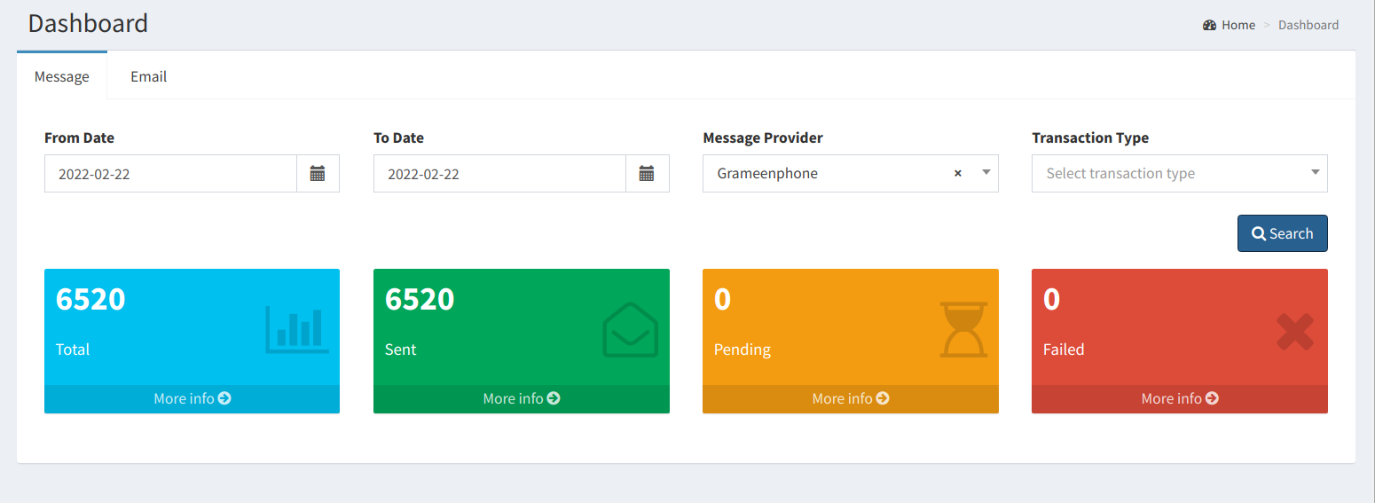Viewport: 1375px width, 503px height.
Task: Click the hourglass icon on Pending card
Action: (963, 329)
